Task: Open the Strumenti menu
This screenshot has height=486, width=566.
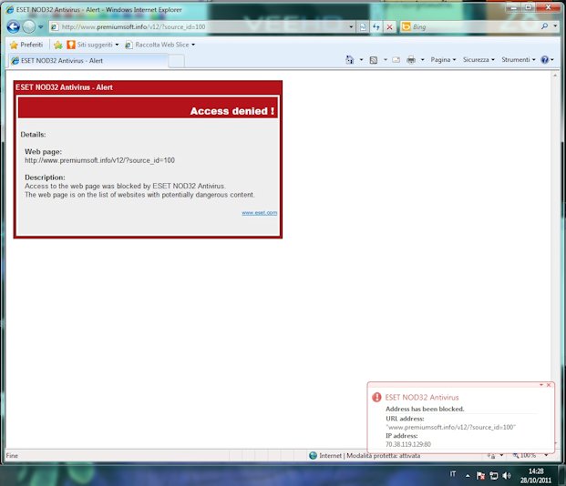Action: 518,60
